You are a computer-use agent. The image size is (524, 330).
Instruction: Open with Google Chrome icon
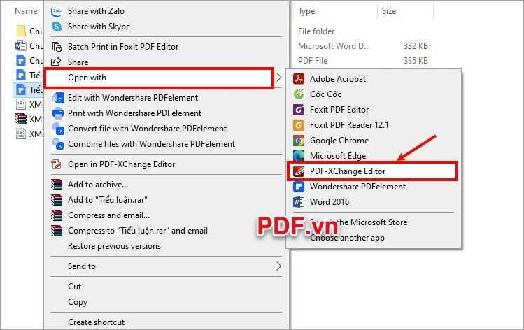299,141
